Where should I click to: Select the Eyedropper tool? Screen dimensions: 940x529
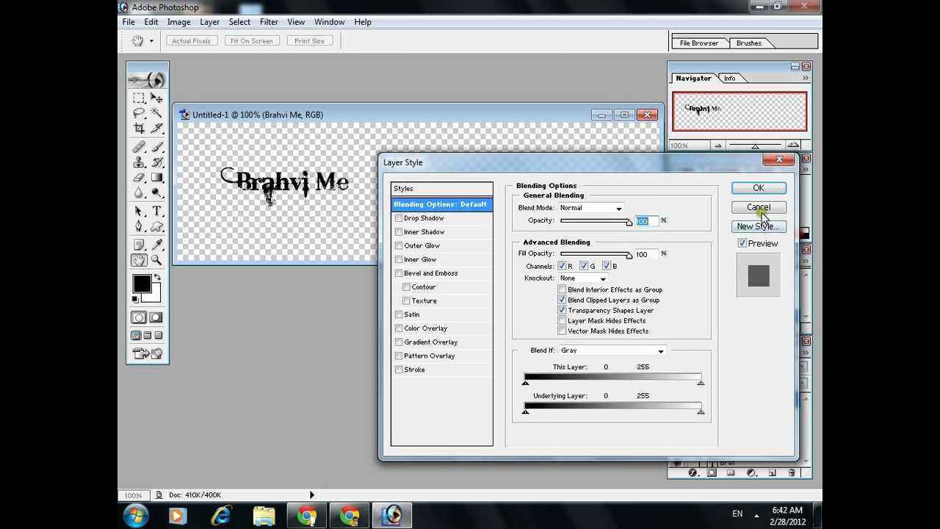coord(156,245)
